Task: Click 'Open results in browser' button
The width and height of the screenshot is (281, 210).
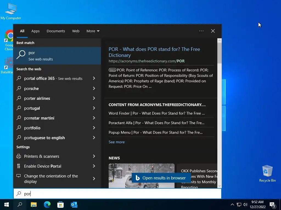Action: click(x=161, y=178)
